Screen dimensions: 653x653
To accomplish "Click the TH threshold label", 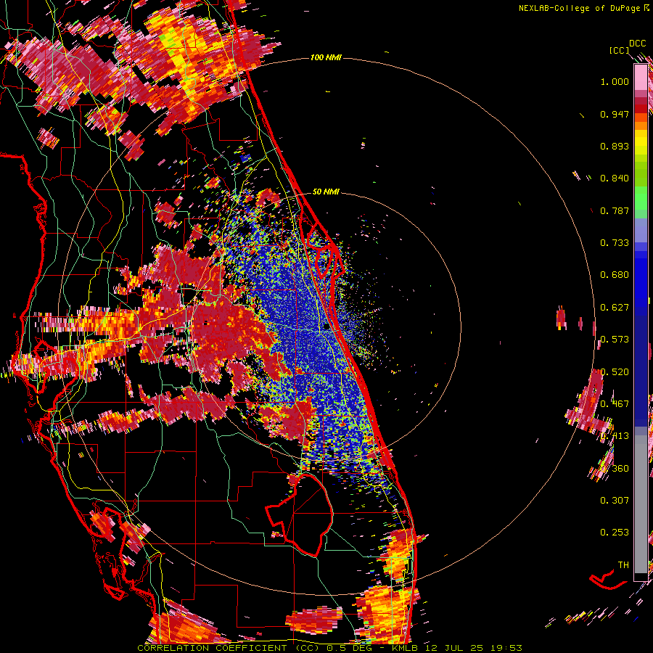I will [623, 565].
